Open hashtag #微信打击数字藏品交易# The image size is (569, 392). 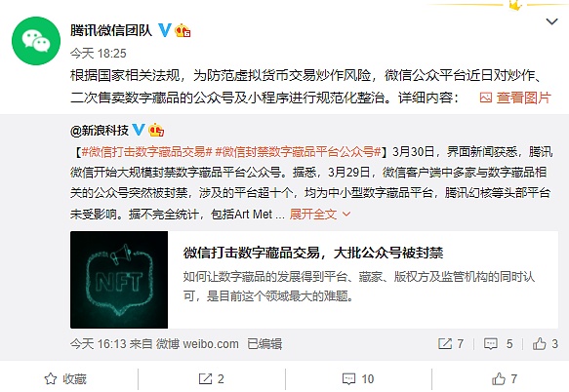[x=147, y=151]
